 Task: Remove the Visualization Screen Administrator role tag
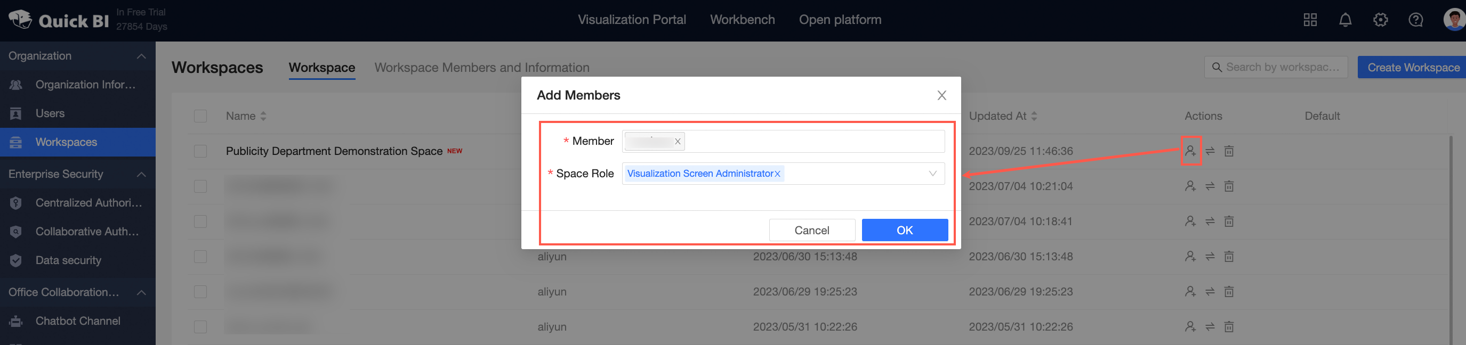pyautogui.click(x=777, y=174)
